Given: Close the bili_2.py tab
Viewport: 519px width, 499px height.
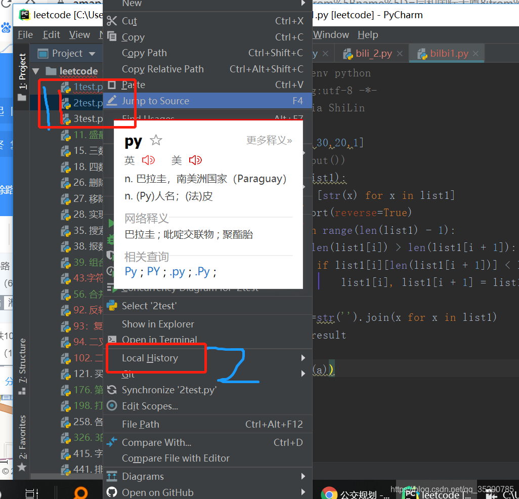Looking at the screenshot, I should [400, 53].
